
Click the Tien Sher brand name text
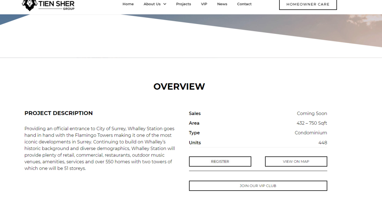tap(57, 4)
